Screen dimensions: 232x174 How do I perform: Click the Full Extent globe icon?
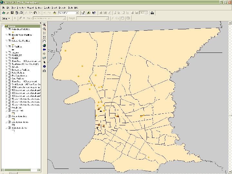[44, 45]
